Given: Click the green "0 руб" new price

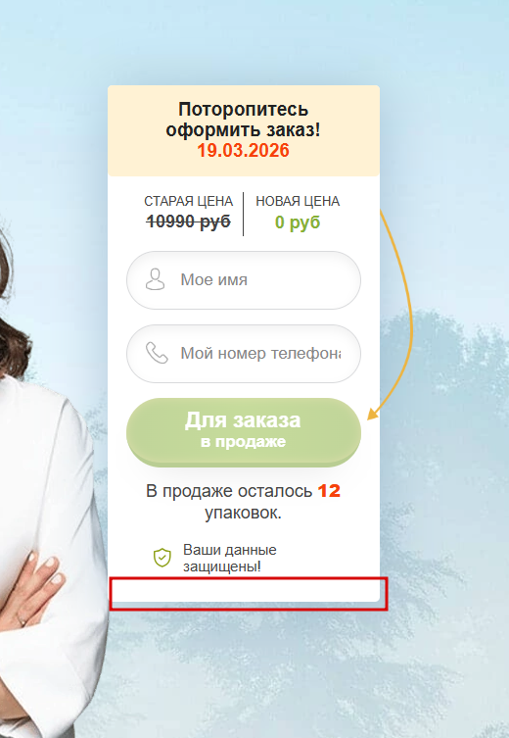Looking at the screenshot, I should pos(298,221).
